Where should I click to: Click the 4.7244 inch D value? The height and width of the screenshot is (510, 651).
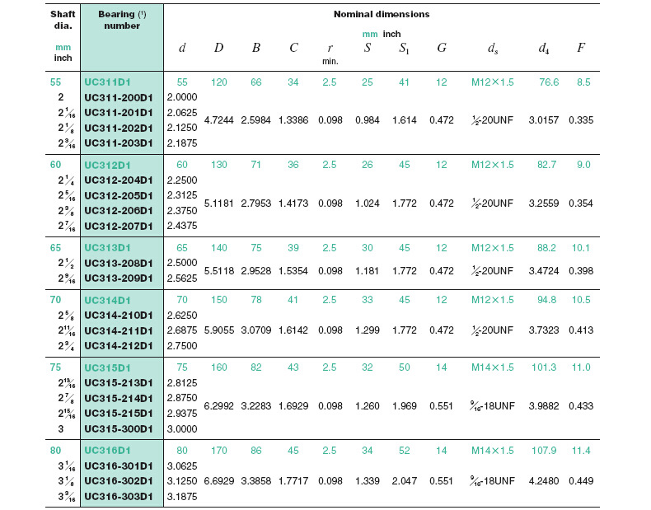coord(218,119)
